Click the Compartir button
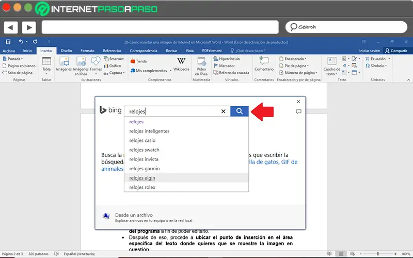Screen dimensions: 413x258 396,51
